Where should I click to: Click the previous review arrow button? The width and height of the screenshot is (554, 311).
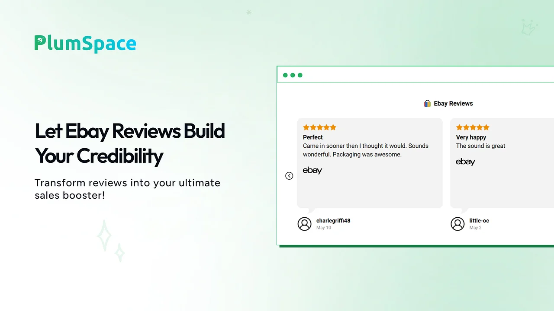tap(289, 176)
